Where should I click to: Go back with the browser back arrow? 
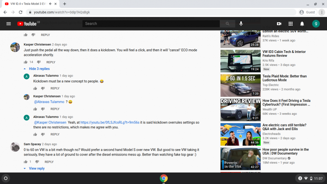(x=5, y=12)
